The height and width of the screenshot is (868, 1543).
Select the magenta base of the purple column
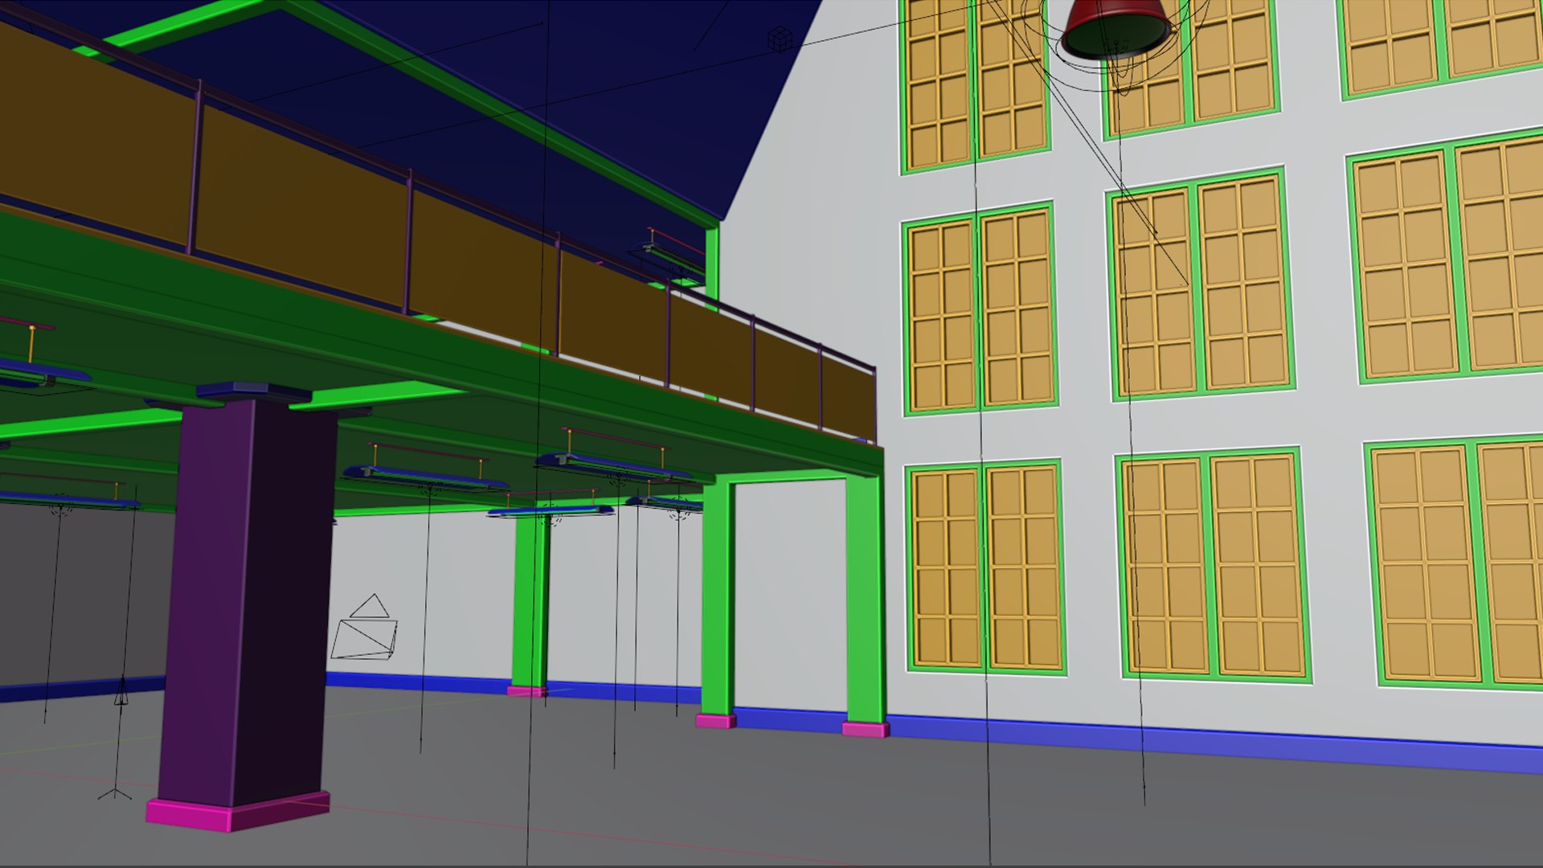point(238,811)
